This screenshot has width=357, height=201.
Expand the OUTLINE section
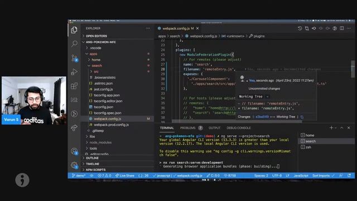point(118,158)
